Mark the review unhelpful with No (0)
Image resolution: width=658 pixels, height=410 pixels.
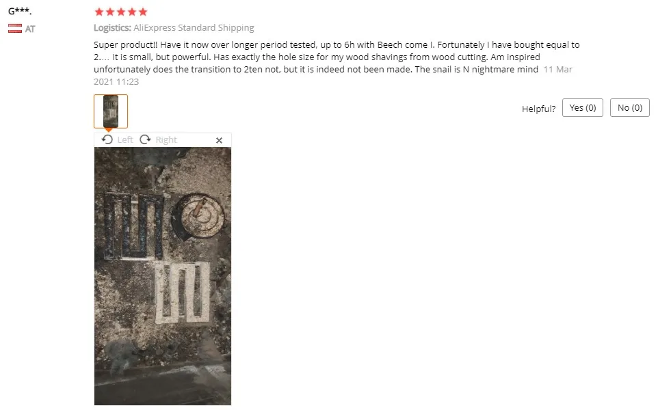pyautogui.click(x=629, y=108)
